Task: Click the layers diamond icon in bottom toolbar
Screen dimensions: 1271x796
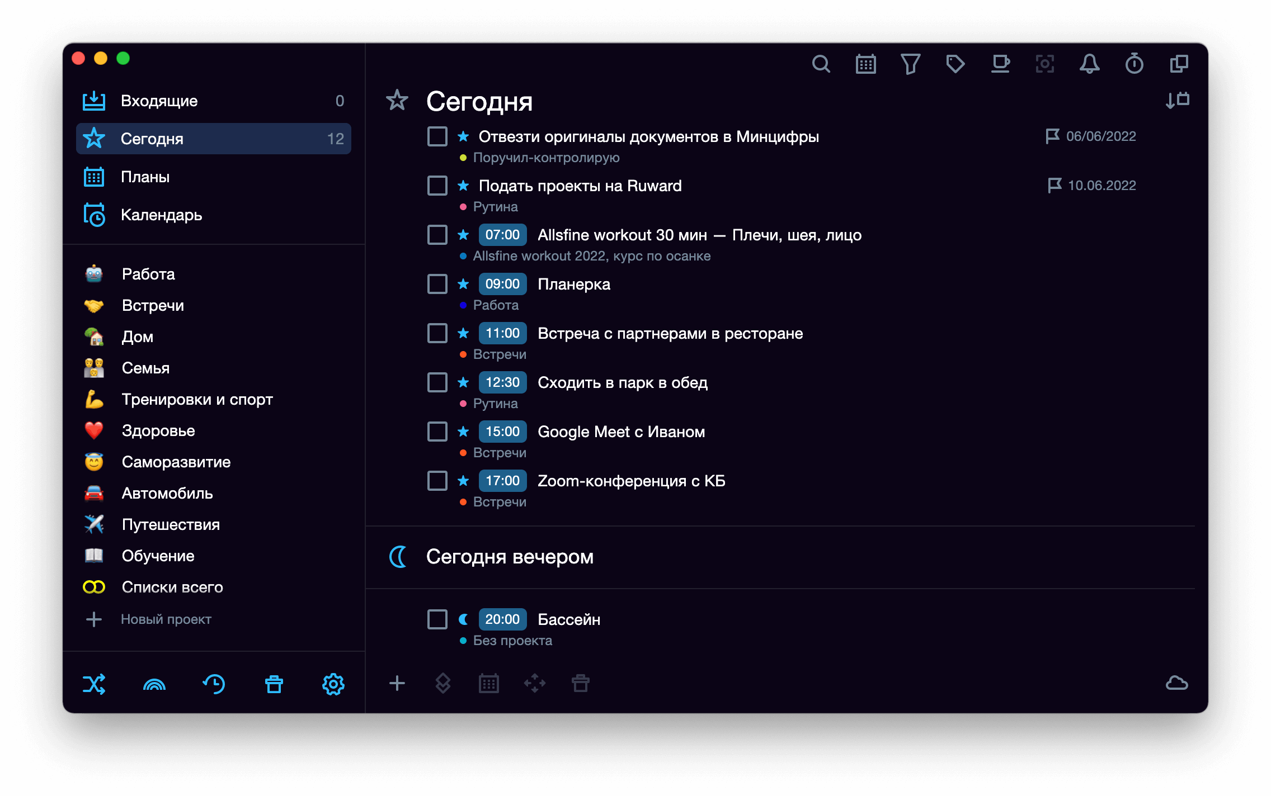Action: point(443,683)
